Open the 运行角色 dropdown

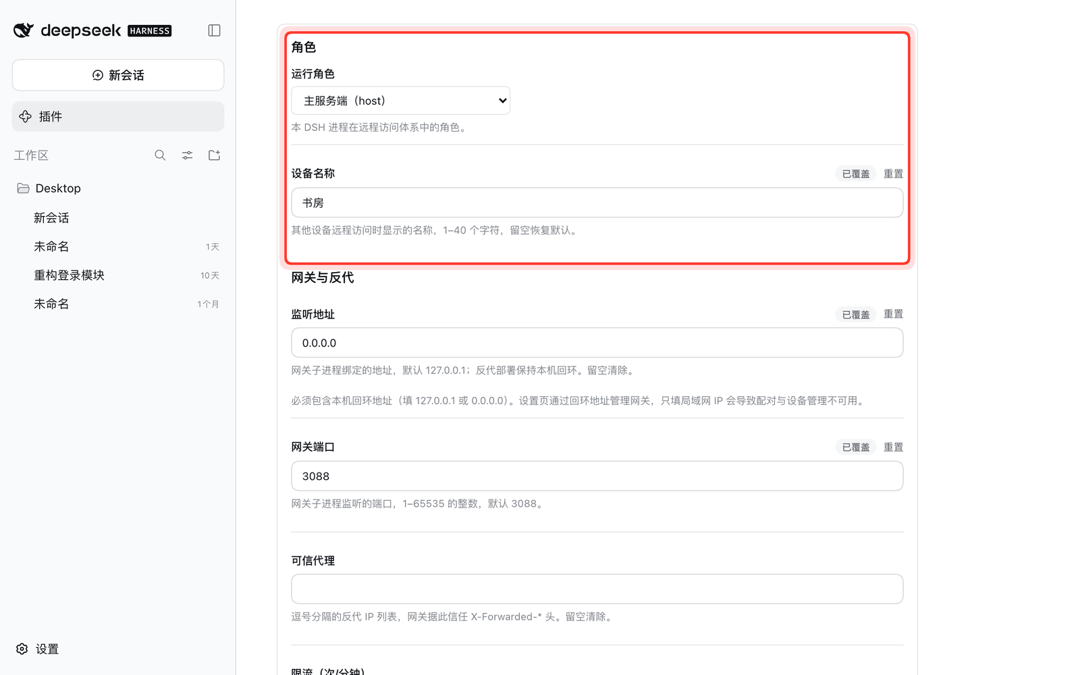pos(401,101)
